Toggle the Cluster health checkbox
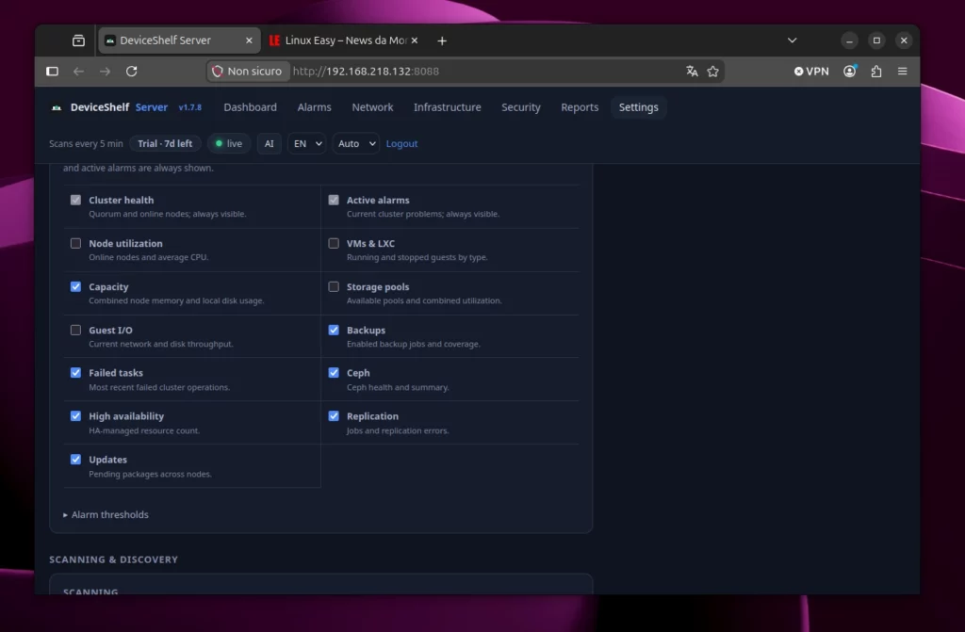 [x=75, y=200]
